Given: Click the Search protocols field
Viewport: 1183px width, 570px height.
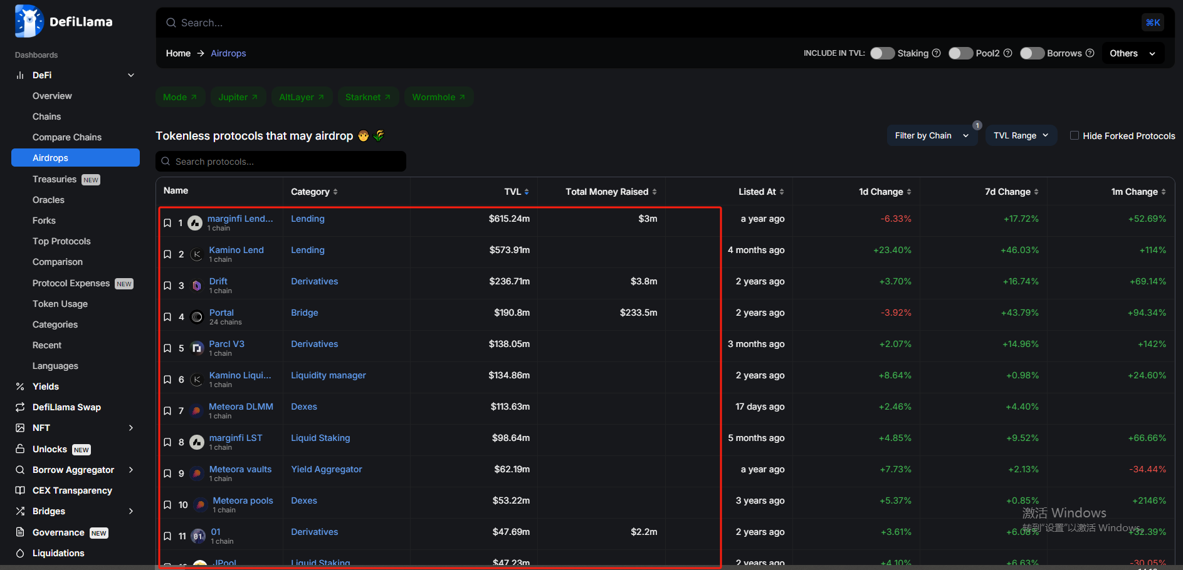Looking at the screenshot, I should [281, 162].
